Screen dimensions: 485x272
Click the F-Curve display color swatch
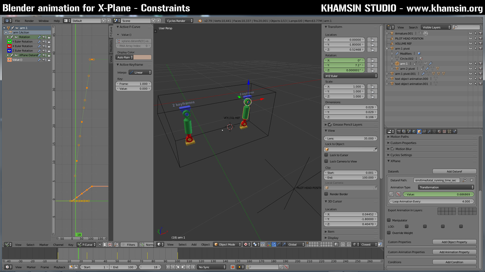coord(142,57)
